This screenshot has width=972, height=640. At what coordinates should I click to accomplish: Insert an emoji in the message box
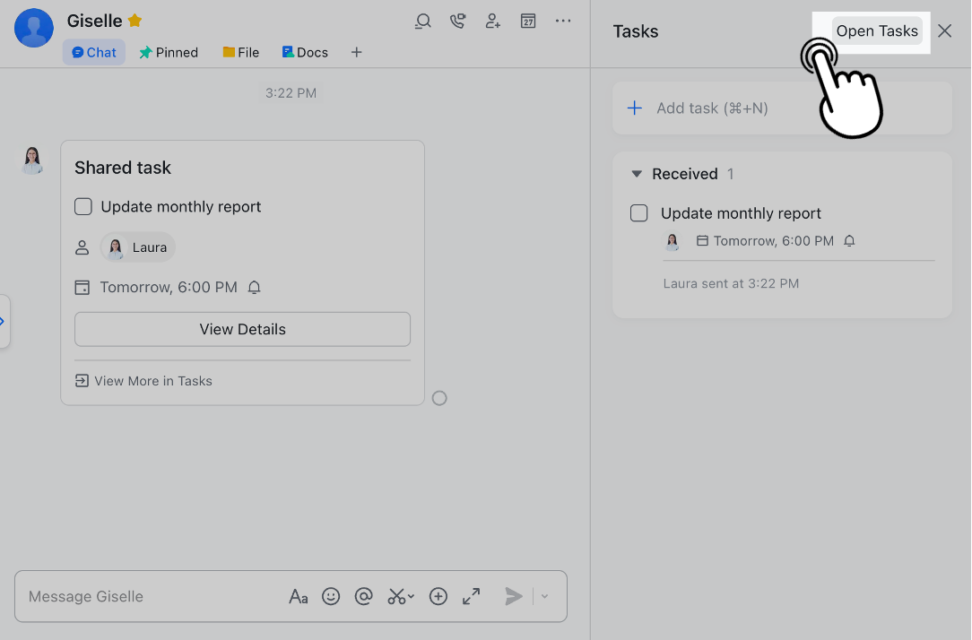(331, 596)
